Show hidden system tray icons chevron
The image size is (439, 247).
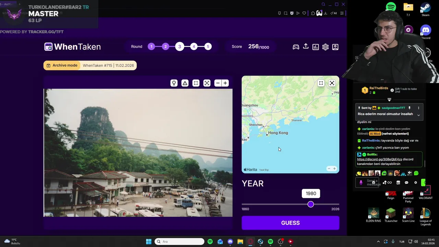378,242
